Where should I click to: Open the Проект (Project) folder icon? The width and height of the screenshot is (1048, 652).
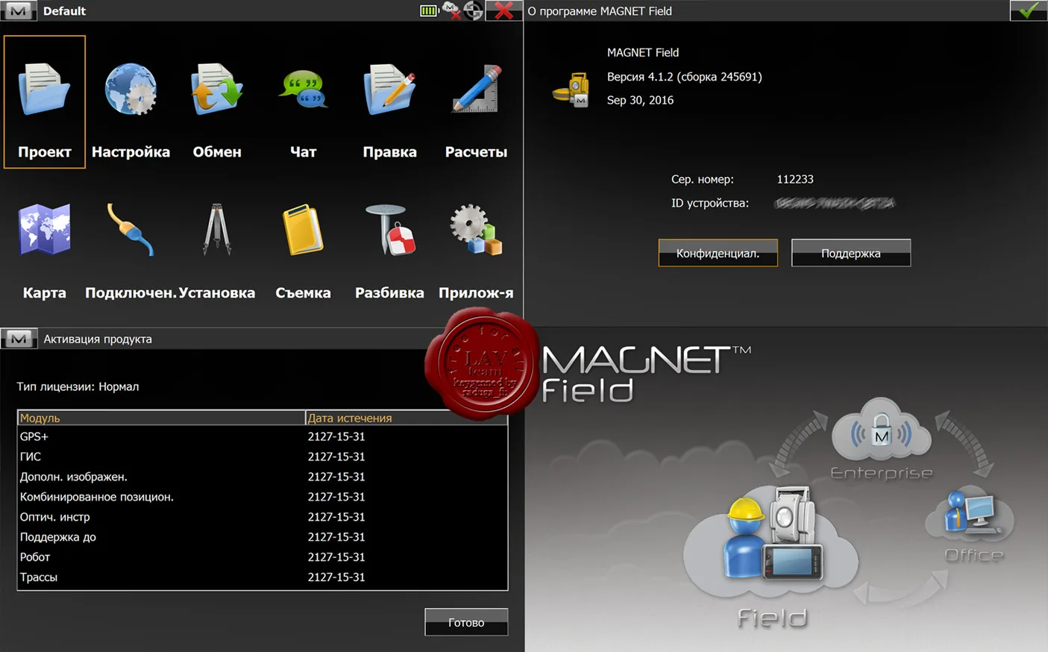(44, 91)
